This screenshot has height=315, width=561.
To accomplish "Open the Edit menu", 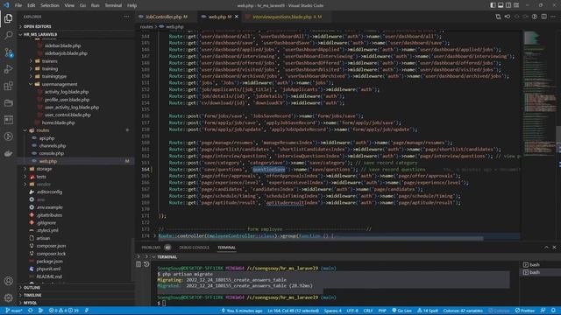I will pyautogui.click(x=32, y=5).
